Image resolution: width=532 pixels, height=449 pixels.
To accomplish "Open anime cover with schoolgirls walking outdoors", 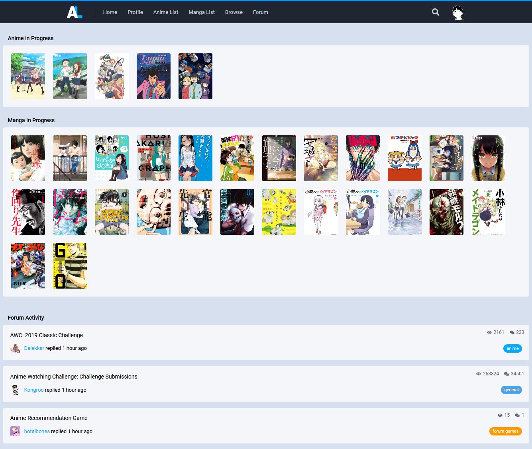I will pos(28,76).
